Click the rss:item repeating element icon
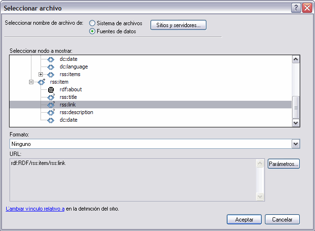Viewport: 315px width, 231px height. 41,82
